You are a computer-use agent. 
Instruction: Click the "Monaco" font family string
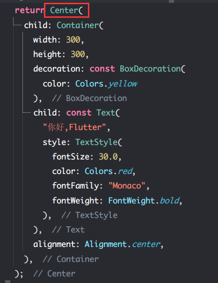pyautogui.click(x=127, y=186)
